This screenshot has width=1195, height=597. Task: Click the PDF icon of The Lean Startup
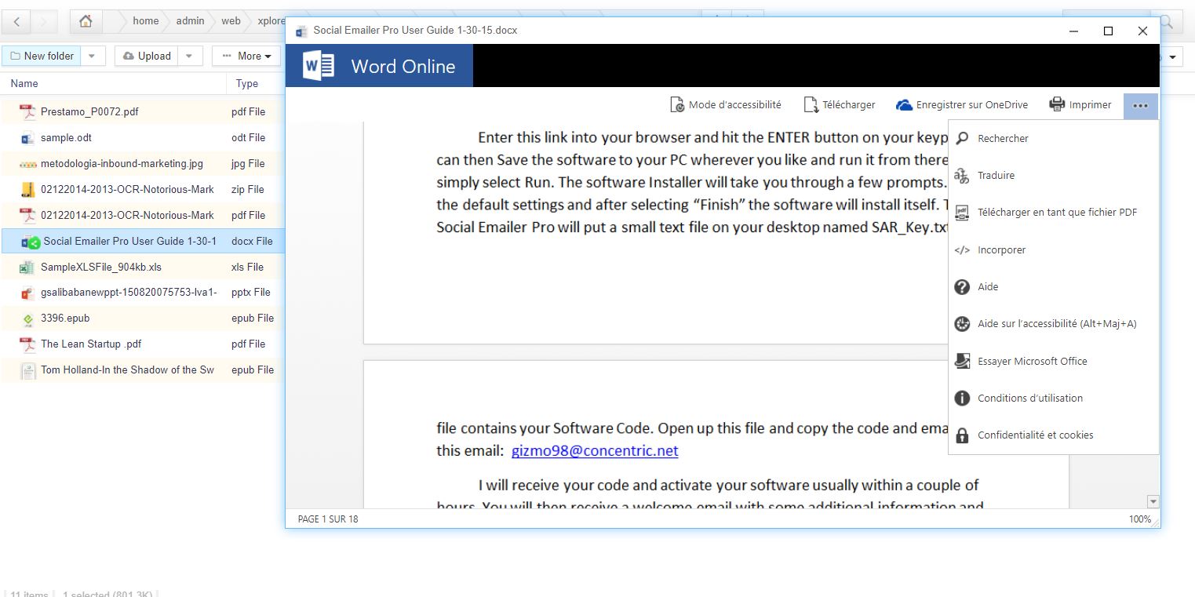27,344
